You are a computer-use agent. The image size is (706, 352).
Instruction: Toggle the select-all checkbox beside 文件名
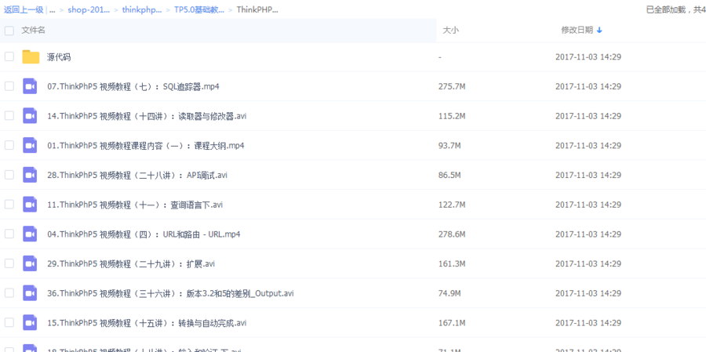(x=9, y=31)
